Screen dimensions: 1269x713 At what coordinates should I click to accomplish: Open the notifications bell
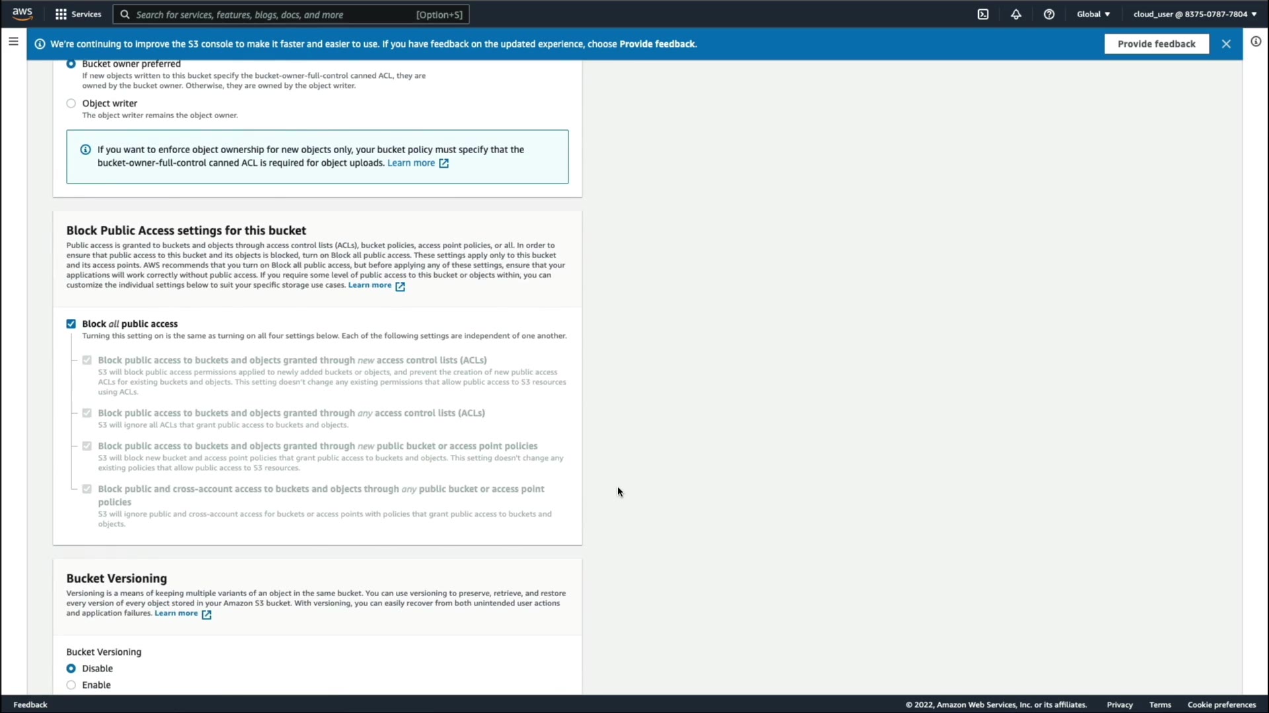tap(1016, 14)
